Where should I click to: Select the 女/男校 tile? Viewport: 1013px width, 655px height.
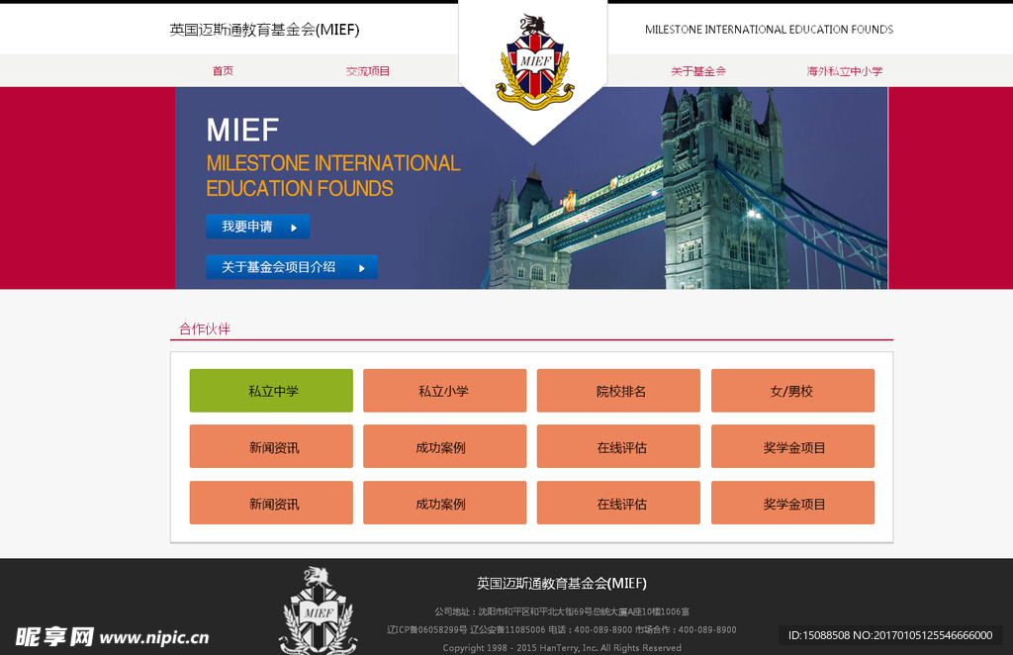(x=791, y=390)
